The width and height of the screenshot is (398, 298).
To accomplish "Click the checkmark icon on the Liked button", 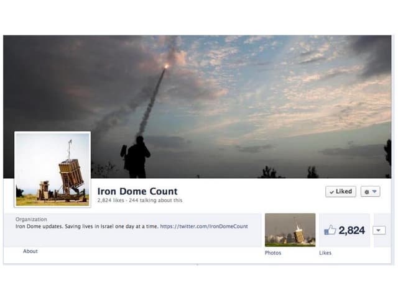I will pos(331,192).
